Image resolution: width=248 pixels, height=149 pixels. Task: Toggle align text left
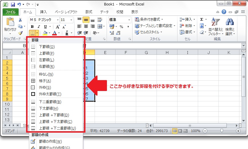tap(79, 26)
